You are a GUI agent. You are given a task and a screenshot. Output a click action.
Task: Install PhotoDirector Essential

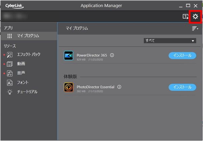point(182,87)
